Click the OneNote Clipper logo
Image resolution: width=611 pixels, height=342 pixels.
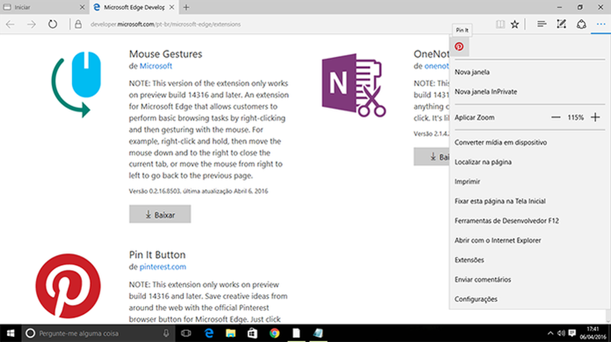coord(353,85)
